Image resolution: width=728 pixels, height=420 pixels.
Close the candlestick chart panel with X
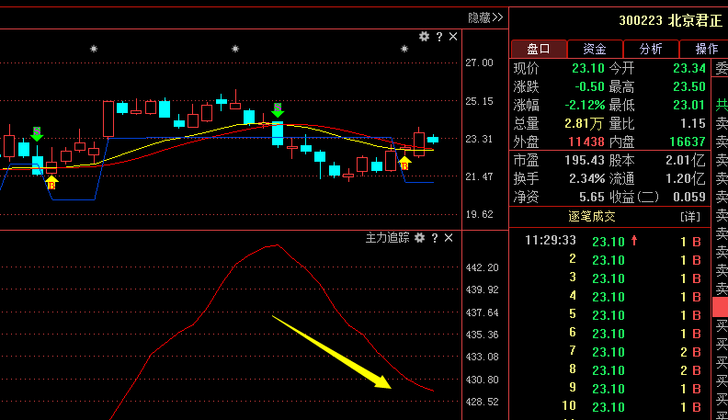(452, 37)
